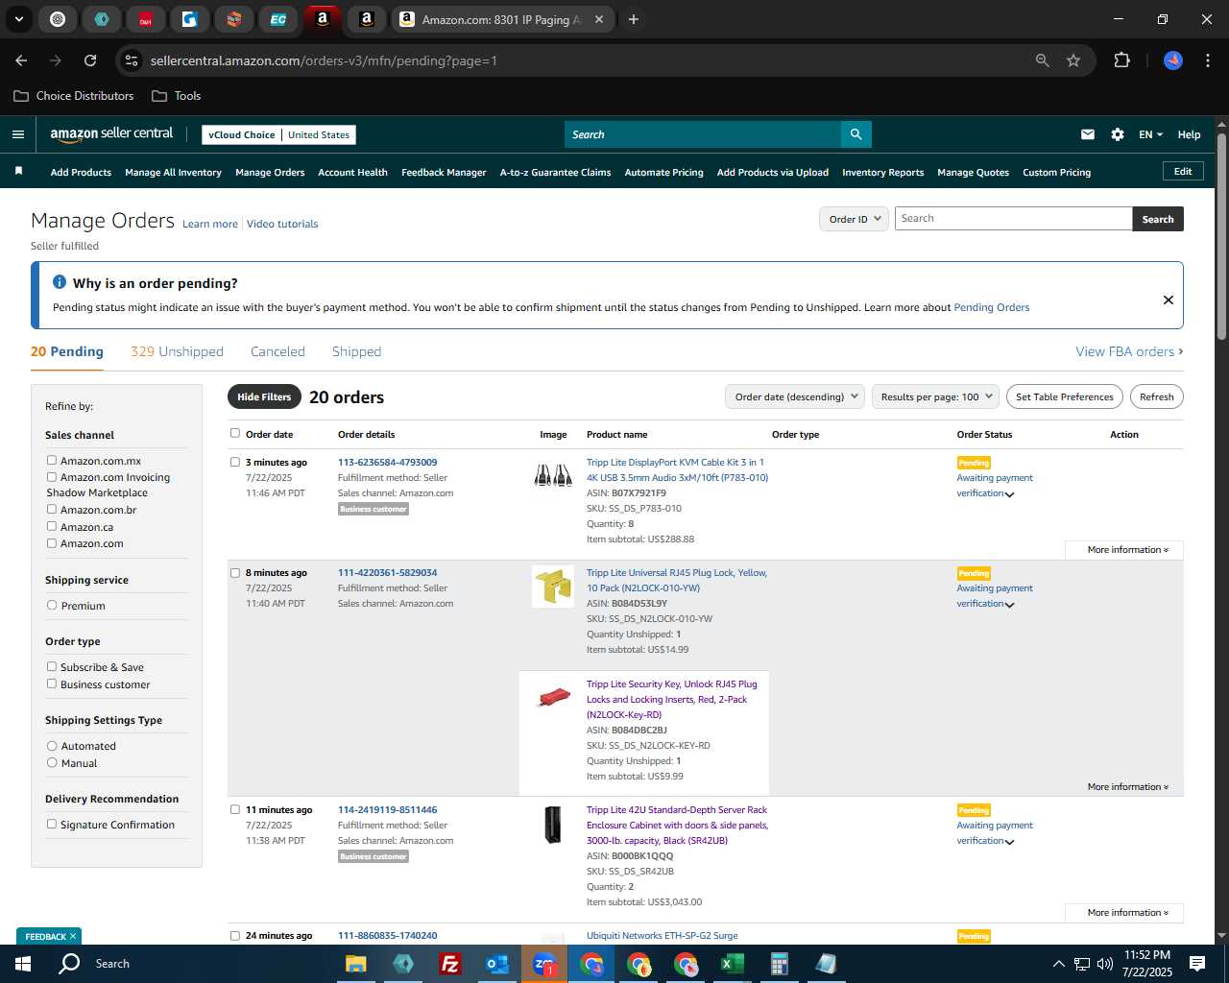Open the Choice Distributors bookmark folder
Image resolution: width=1229 pixels, height=983 pixels.
click(x=74, y=96)
